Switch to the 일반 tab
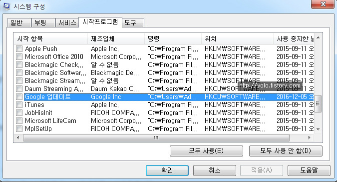337x182 pixels. 19,22
